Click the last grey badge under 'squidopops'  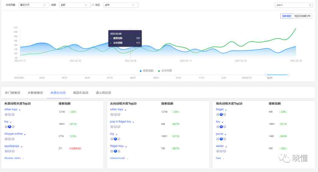tap(13, 151)
